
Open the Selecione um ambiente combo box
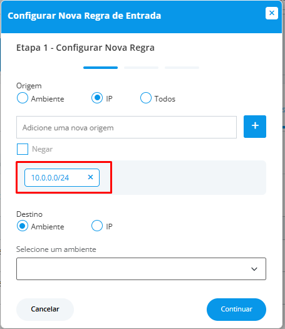141,269
